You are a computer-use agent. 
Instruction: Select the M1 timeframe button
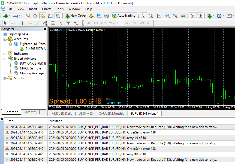coord(88,23)
